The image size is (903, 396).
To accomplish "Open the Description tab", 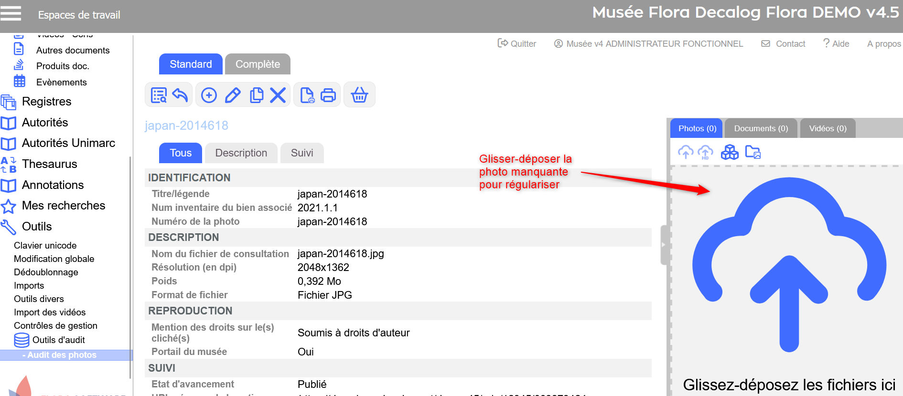I will [x=241, y=153].
